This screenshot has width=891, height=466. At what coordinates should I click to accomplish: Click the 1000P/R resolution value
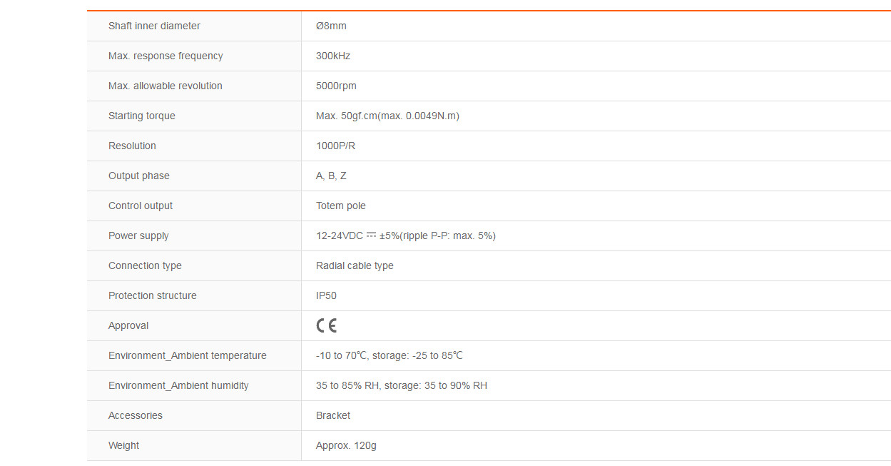click(335, 146)
